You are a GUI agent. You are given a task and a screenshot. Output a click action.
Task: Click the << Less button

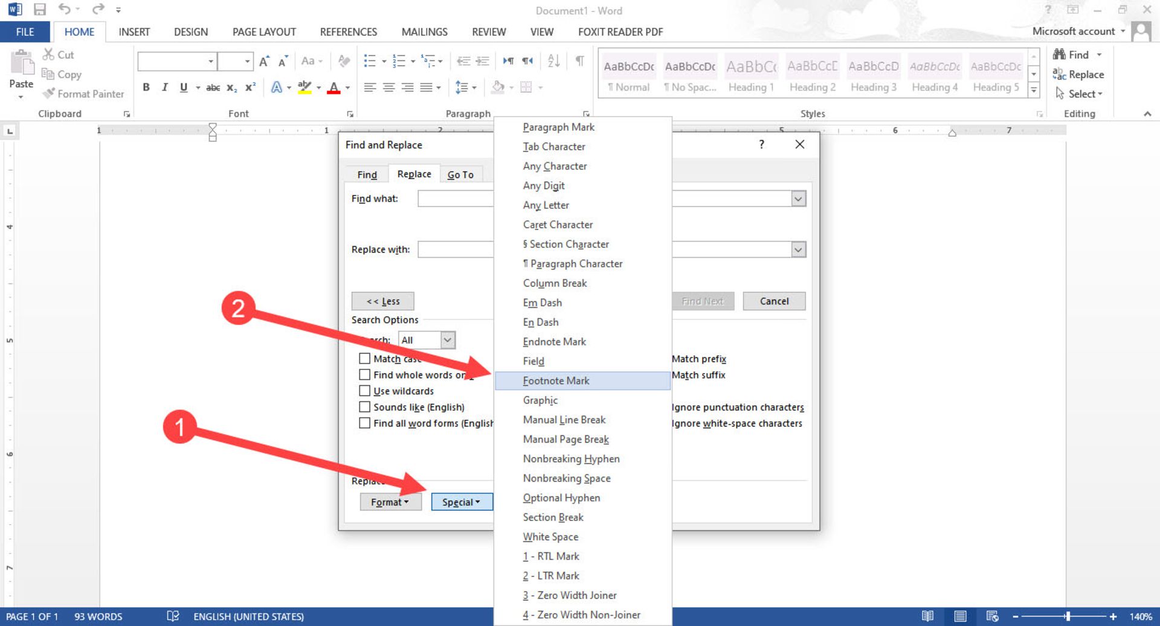point(383,301)
